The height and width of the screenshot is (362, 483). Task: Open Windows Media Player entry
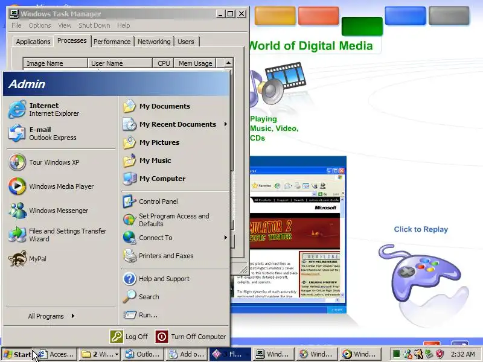coord(61,186)
